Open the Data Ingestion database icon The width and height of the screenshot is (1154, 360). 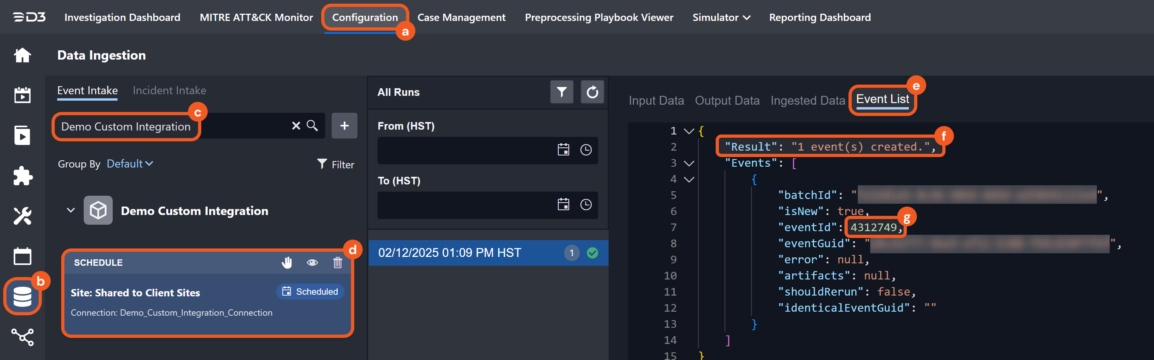tap(22, 296)
